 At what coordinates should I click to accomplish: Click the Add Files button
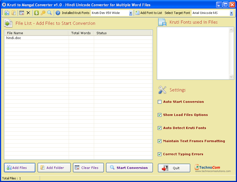pyautogui.click(x=20, y=168)
